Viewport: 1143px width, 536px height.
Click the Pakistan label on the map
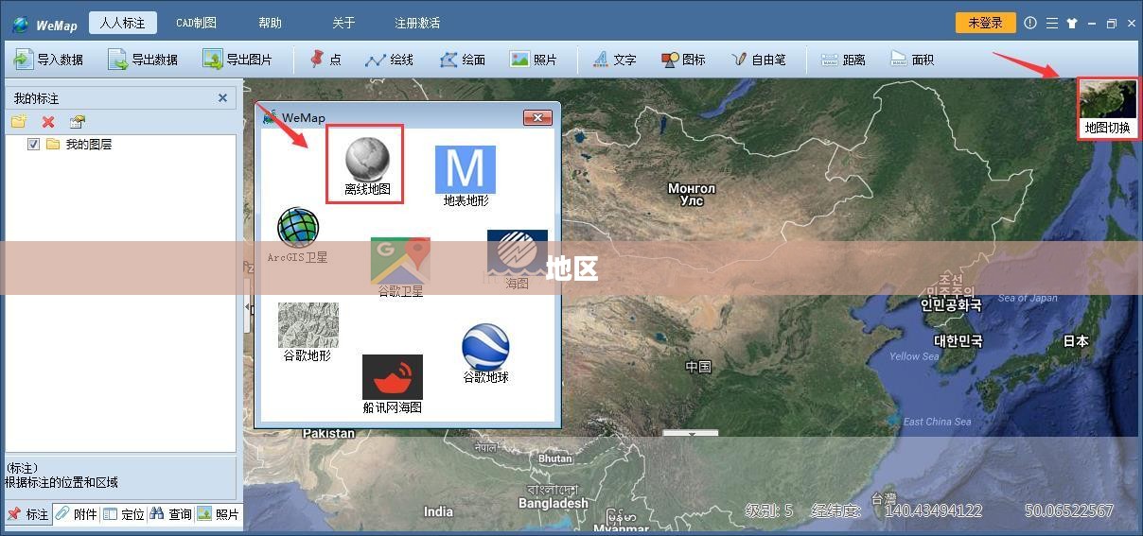(328, 433)
